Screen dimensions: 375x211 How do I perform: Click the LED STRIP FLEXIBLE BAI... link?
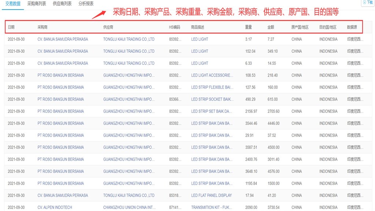[212, 87]
